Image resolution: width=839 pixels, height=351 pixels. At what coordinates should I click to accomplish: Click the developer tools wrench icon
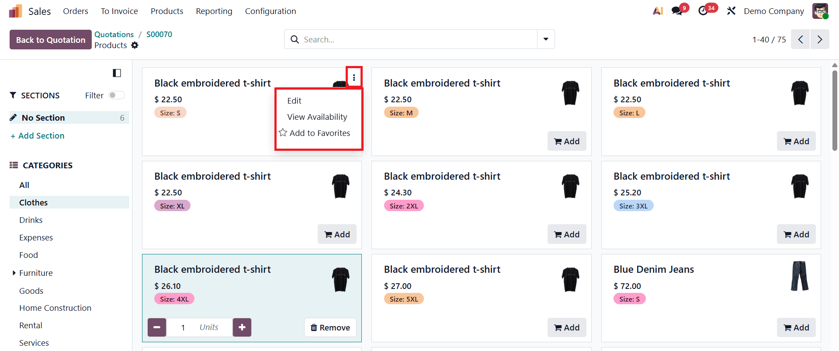731,10
